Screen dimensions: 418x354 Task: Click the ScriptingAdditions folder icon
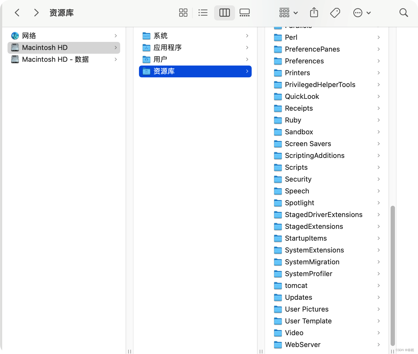tap(278, 156)
